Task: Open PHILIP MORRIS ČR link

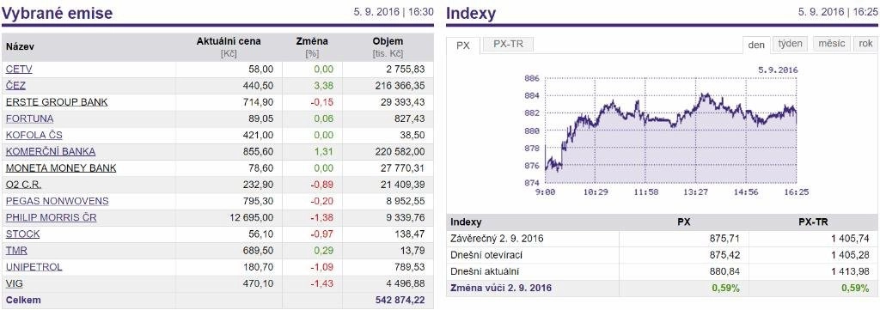Action: tap(51, 217)
